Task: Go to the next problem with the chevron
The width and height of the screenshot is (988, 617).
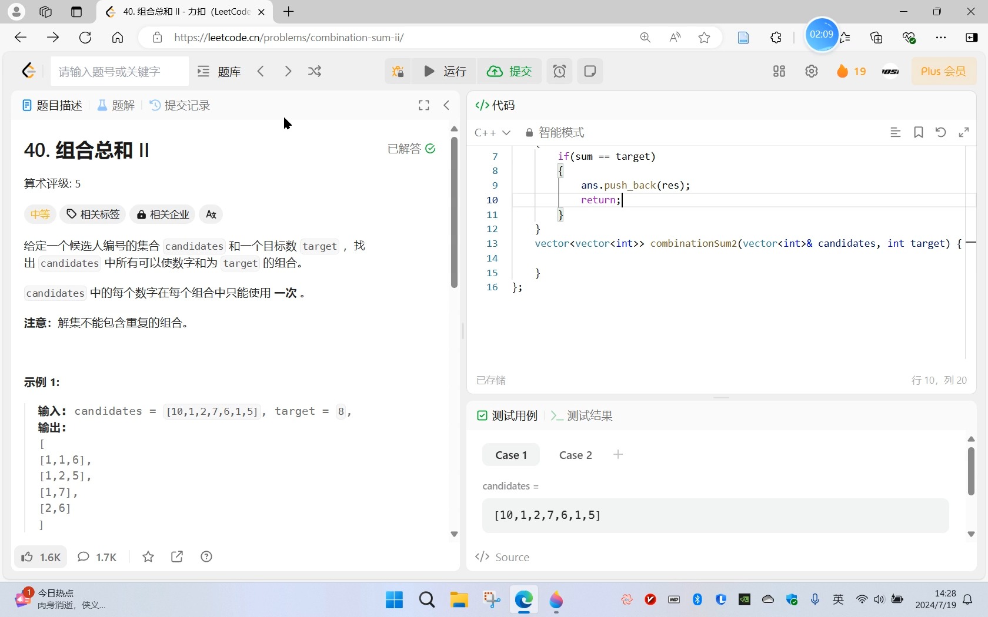Action: tap(288, 71)
